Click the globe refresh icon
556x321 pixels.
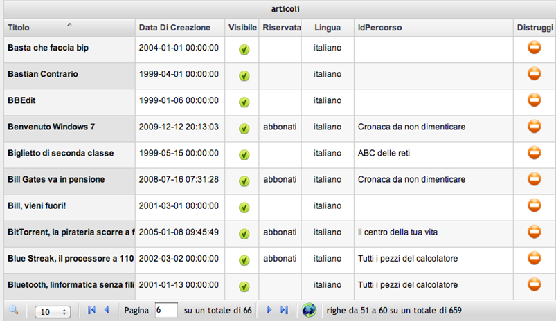point(309,310)
